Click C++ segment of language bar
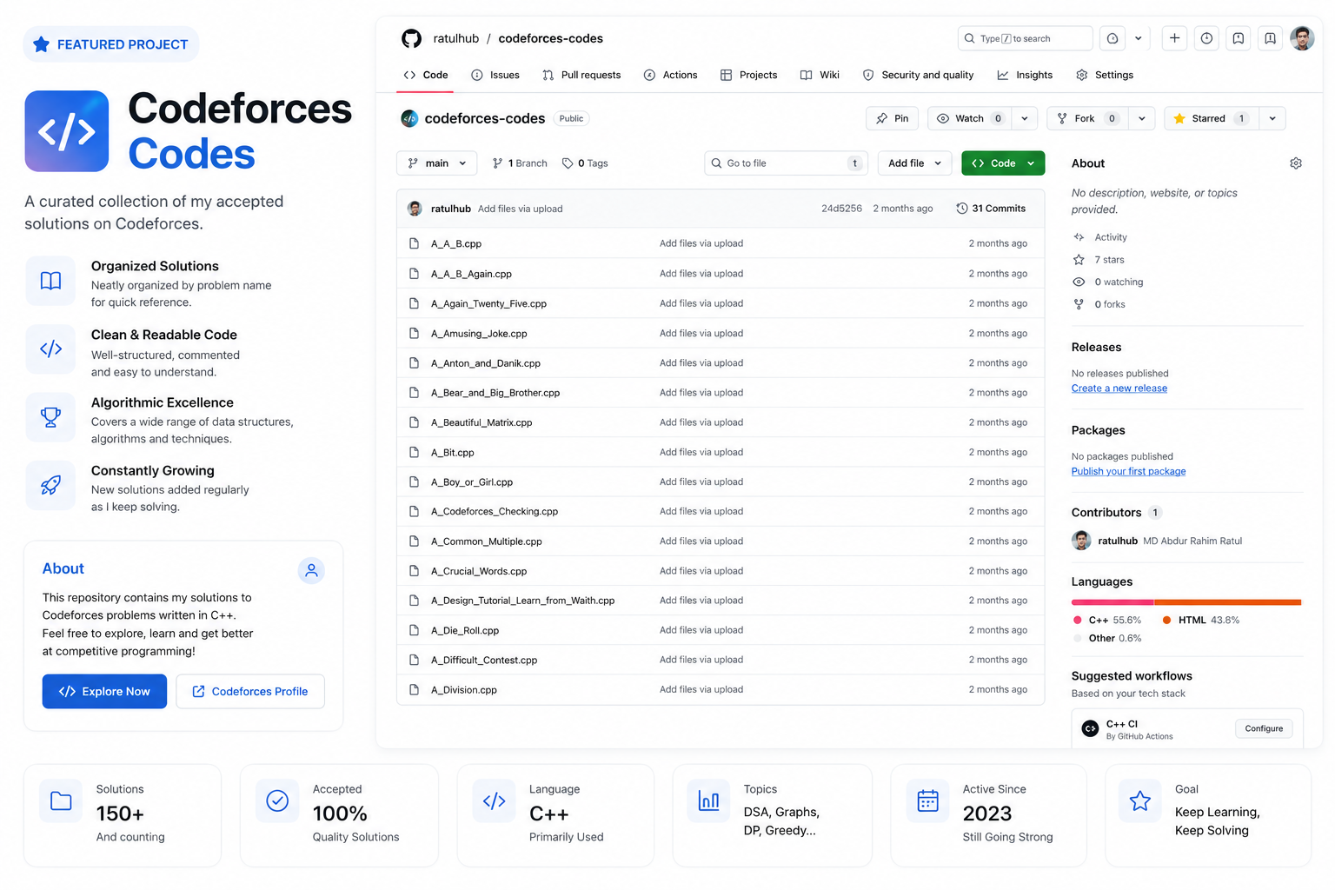This screenshot has width=1335, height=890. pos(1112,601)
